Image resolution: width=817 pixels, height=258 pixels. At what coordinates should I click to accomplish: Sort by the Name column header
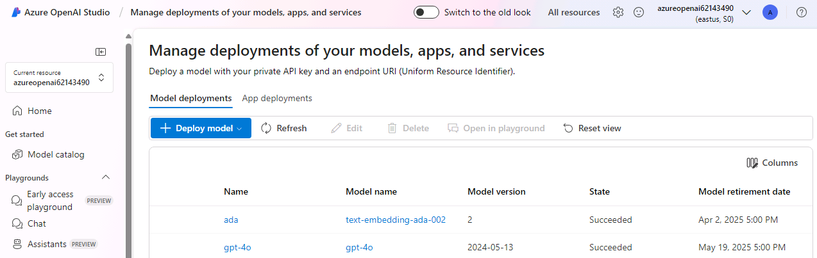(x=236, y=191)
